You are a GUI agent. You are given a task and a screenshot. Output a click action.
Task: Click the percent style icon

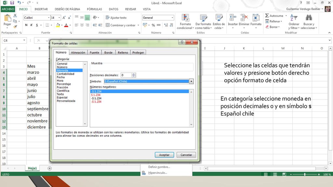click(x=153, y=25)
